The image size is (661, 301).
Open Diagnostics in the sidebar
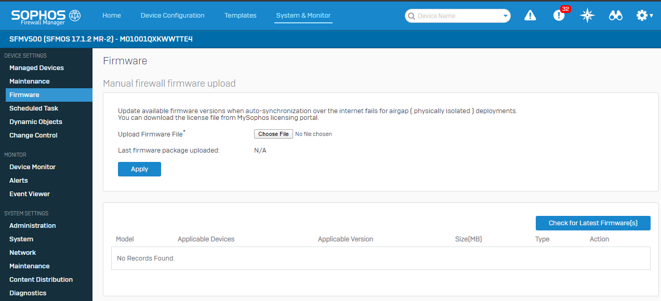(28, 293)
